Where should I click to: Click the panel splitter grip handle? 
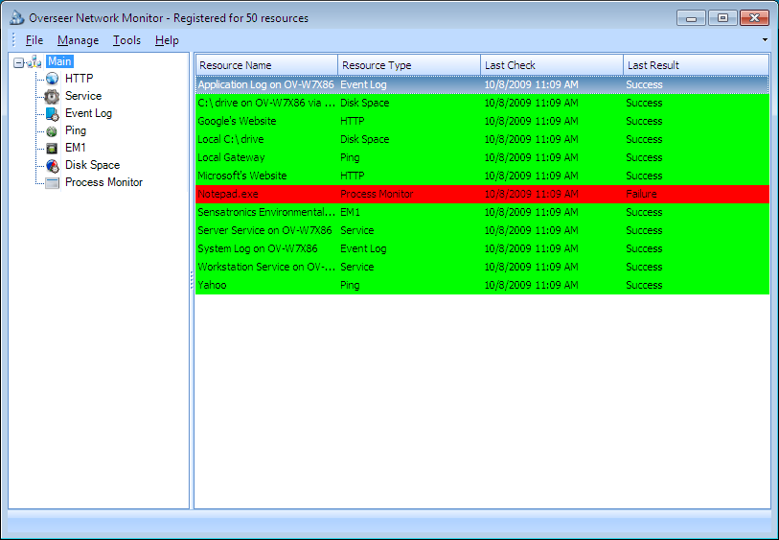click(x=192, y=280)
